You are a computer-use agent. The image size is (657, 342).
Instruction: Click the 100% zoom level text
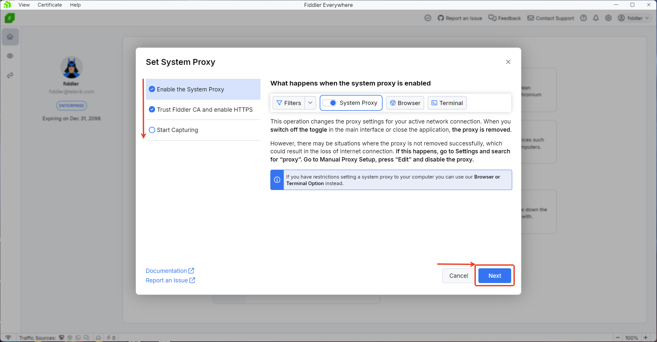tap(631, 338)
